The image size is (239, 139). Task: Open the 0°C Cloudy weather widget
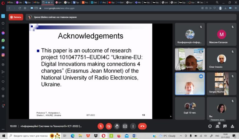click(167, 136)
